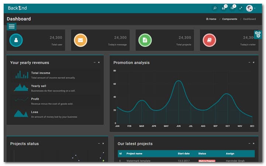Sort by Assign column header
266x166 pixels.
coord(230,153)
